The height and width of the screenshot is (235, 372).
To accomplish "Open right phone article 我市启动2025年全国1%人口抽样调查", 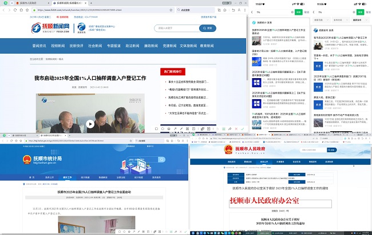I will click(x=340, y=38).
